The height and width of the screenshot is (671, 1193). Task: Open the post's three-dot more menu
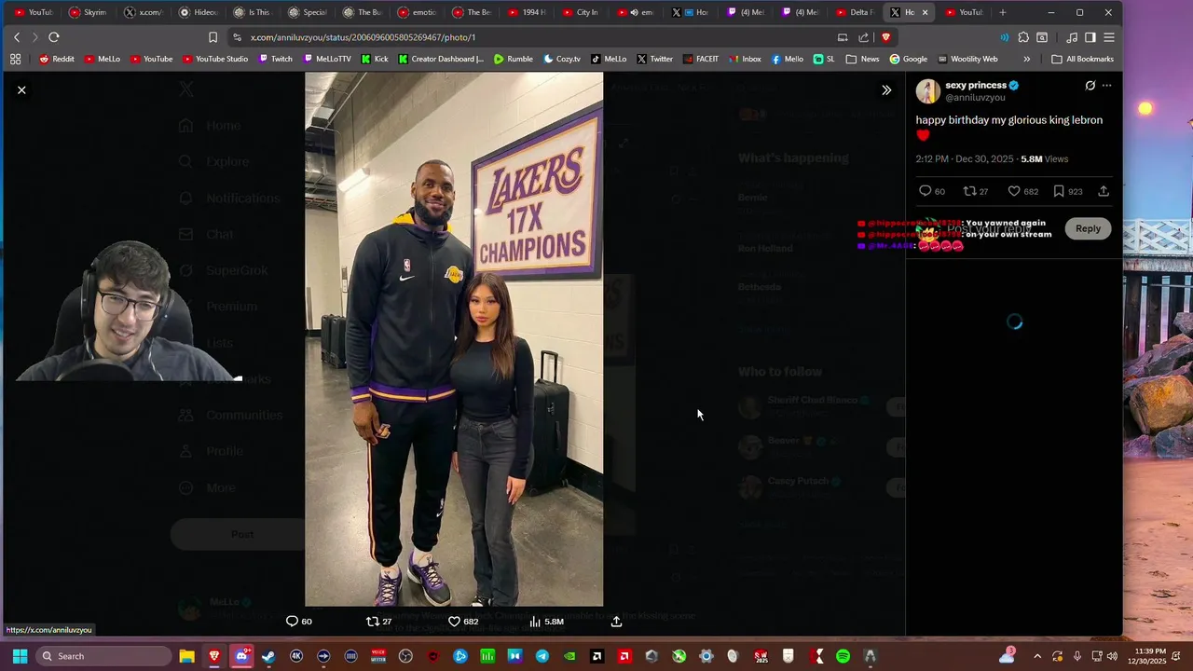(x=1107, y=86)
